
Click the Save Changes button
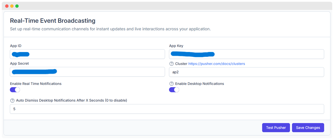(308, 128)
